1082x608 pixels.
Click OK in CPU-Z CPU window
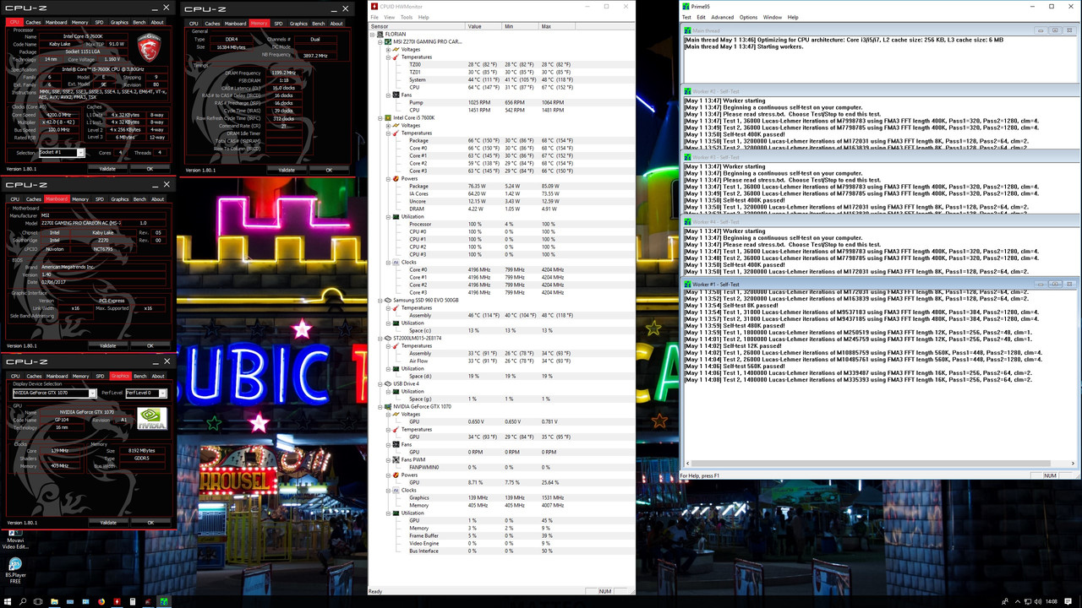coord(150,168)
